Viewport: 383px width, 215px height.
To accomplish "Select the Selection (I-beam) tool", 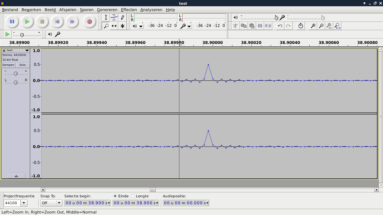I will pos(106,18).
